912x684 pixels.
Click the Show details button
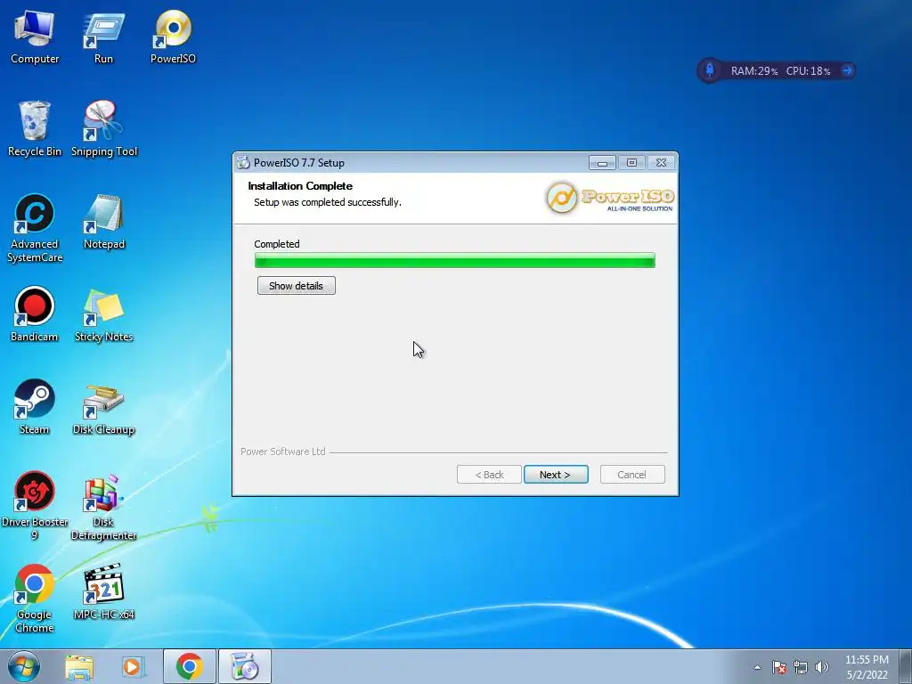pos(296,286)
